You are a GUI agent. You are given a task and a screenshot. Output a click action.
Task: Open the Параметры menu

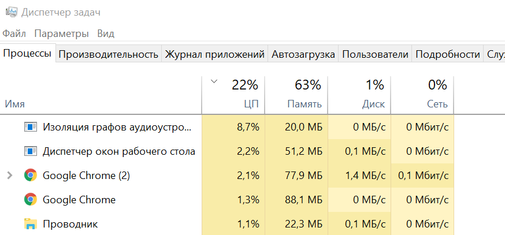[61, 33]
